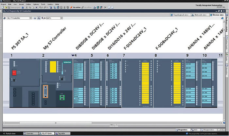
Task: Open the My S7-Controller device selector dropdown
Action: (x=30, y=18)
